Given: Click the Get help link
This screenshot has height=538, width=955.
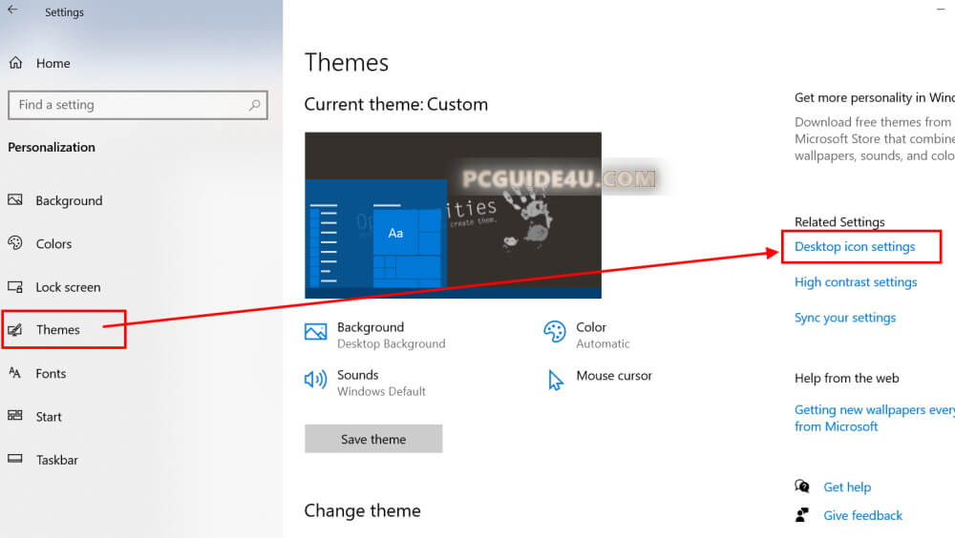Looking at the screenshot, I should pos(847,487).
